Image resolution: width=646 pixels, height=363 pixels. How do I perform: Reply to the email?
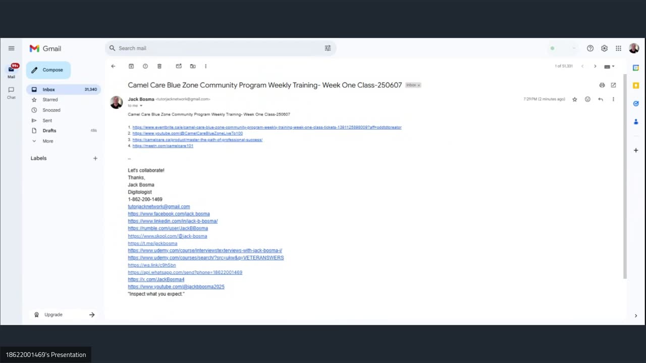click(601, 99)
